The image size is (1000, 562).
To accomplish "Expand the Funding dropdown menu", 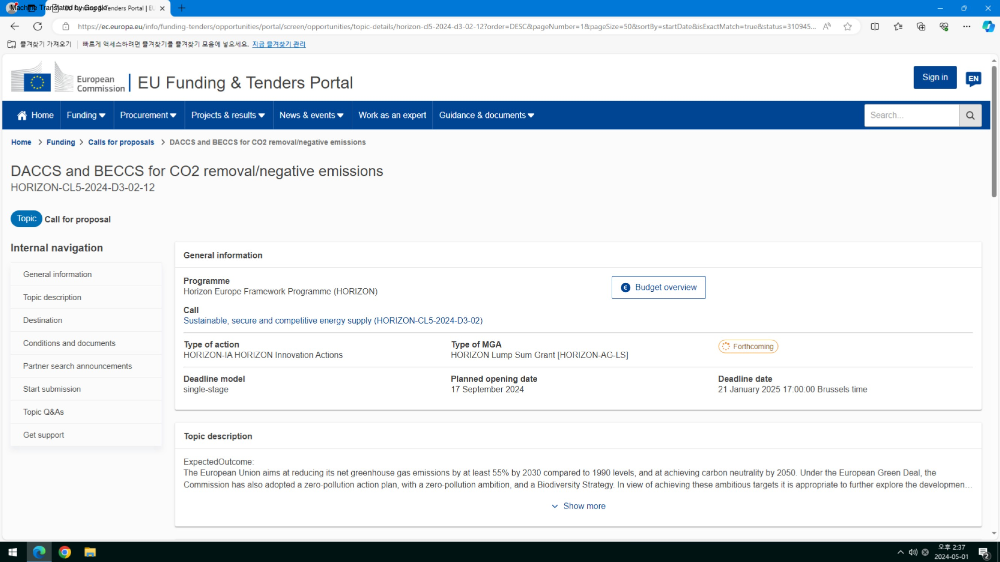I will pos(86,115).
